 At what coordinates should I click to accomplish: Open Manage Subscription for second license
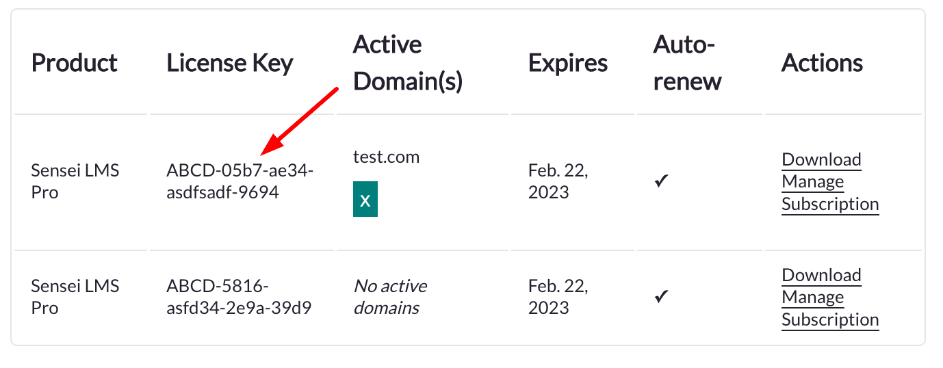[x=830, y=308]
